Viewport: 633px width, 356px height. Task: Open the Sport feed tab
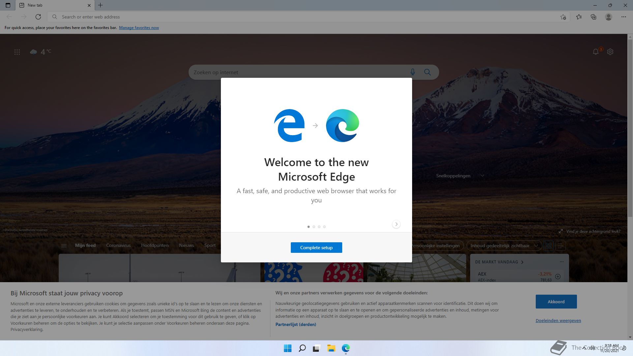[x=210, y=245]
